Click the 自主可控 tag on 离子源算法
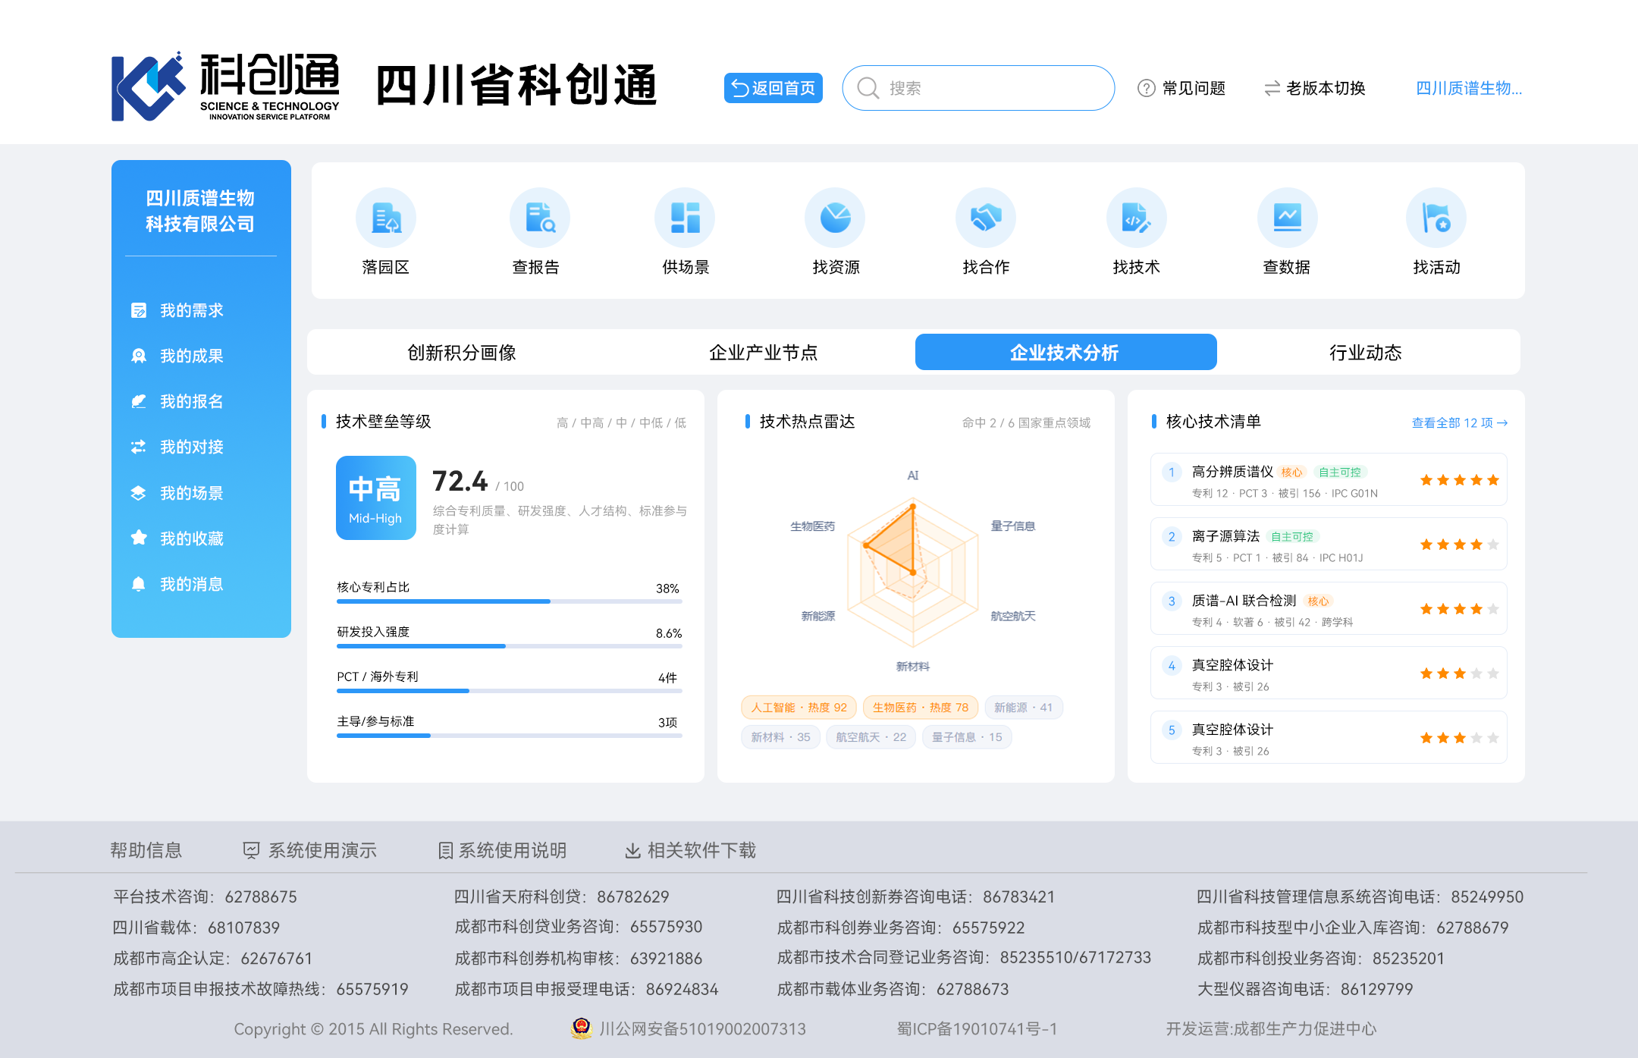This screenshot has width=1638, height=1058. click(1292, 537)
